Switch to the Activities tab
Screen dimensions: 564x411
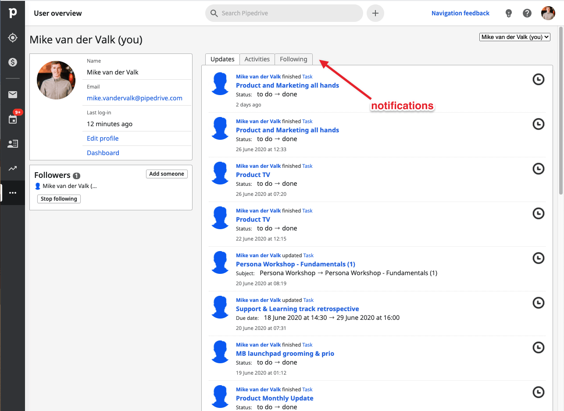tap(257, 59)
